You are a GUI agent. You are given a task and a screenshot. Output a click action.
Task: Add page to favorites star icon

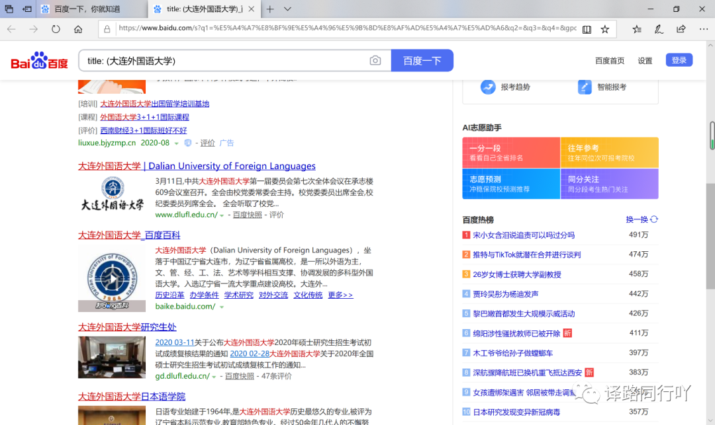pyautogui.click(x=605, y=30)
